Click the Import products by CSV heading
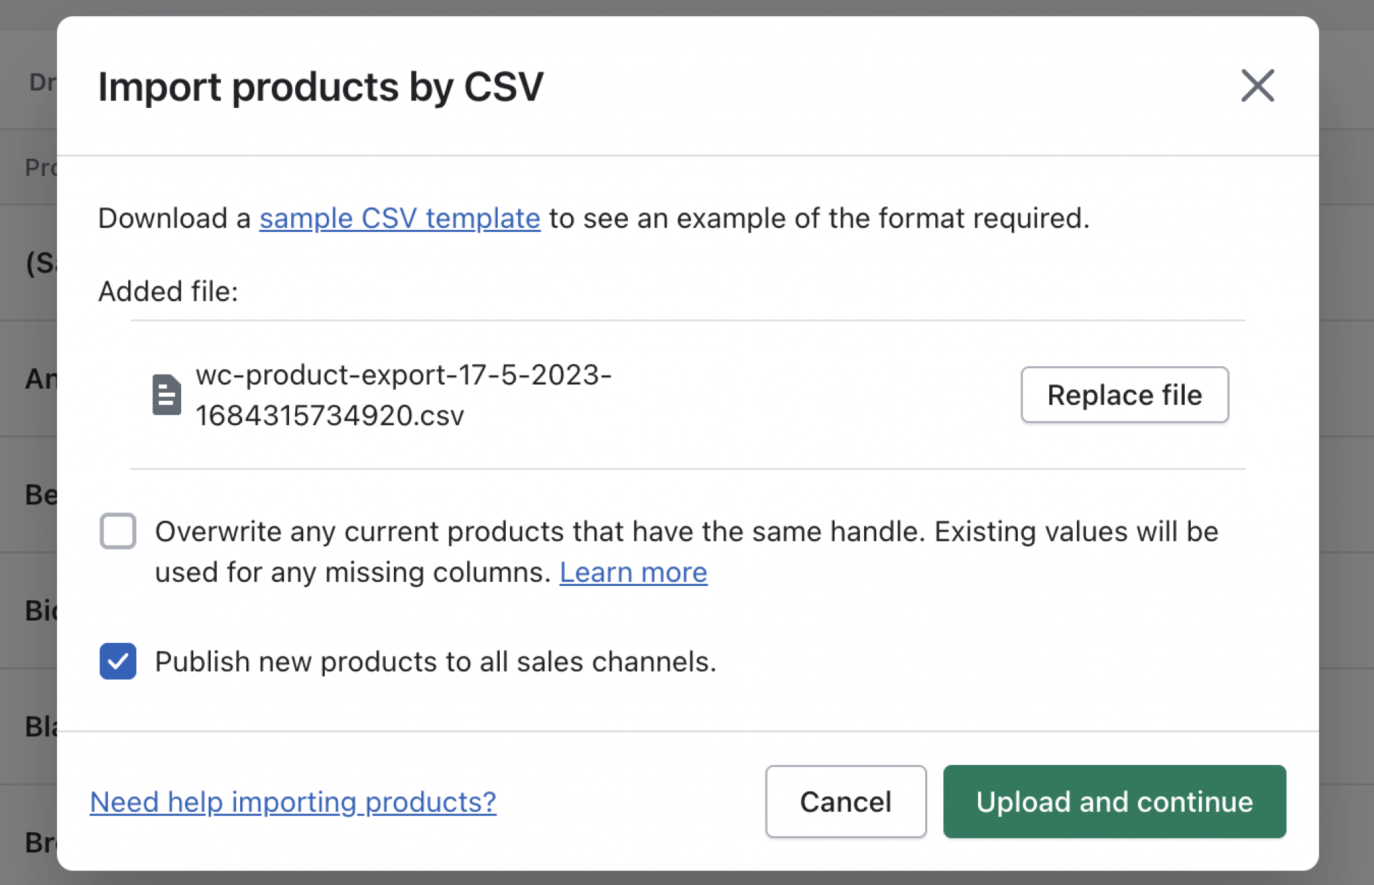Screen dimensions: 1374x885 coord(321,87)
